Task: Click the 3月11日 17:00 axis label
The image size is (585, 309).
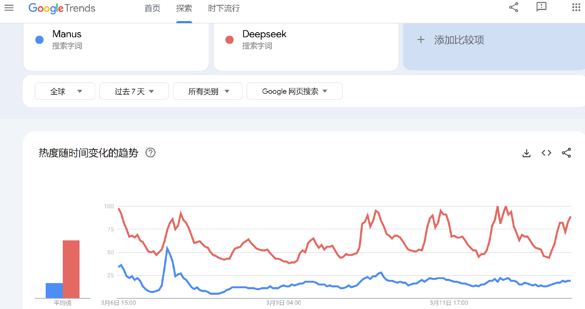Action: (x=449, y=303)
